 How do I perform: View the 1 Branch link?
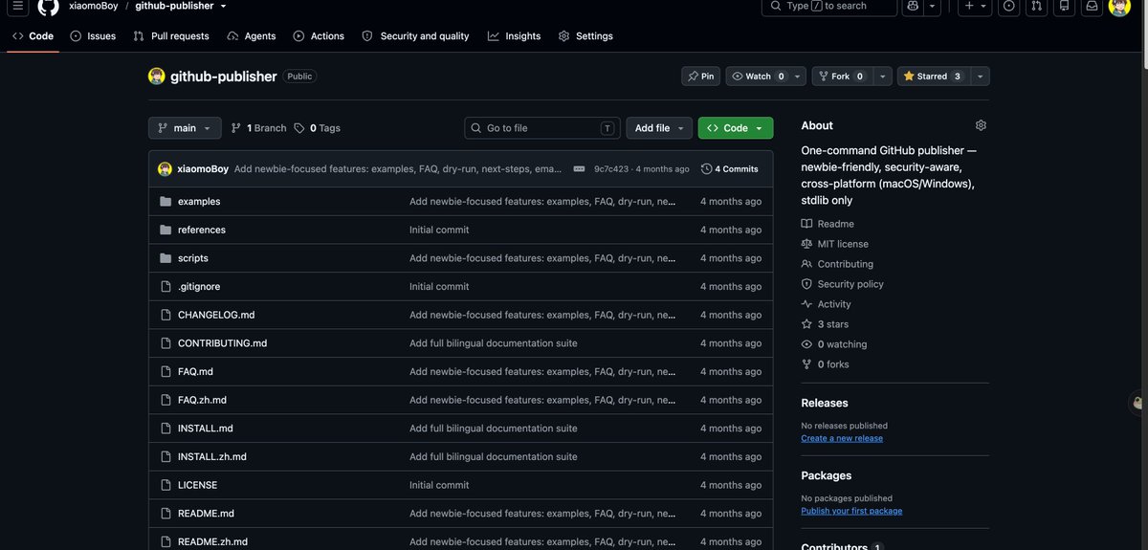(258, 128)
